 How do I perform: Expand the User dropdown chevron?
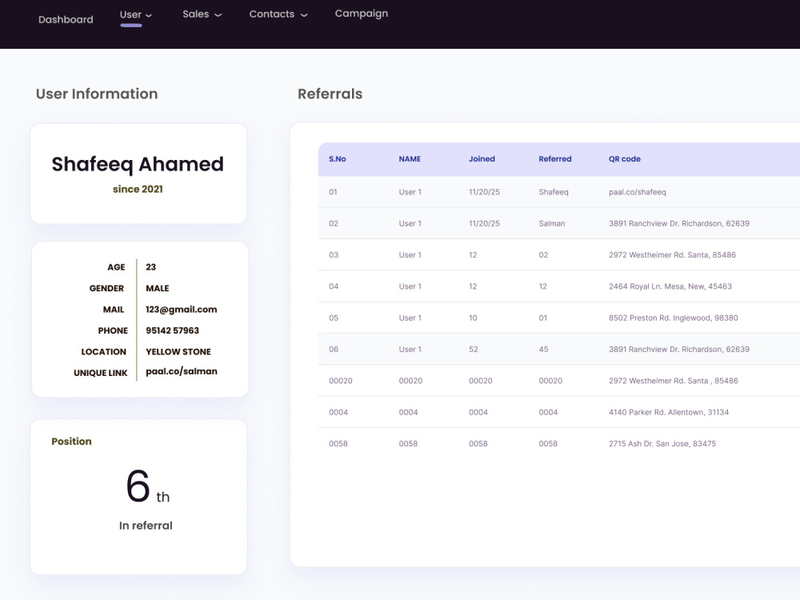click(x=149, y=16)
